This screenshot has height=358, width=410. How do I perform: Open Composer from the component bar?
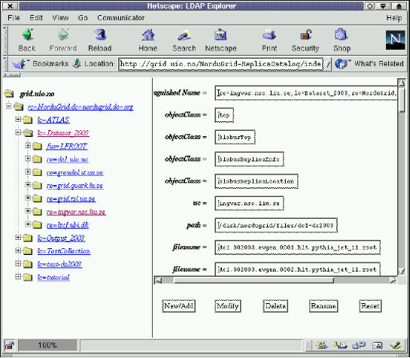(396, 345)
